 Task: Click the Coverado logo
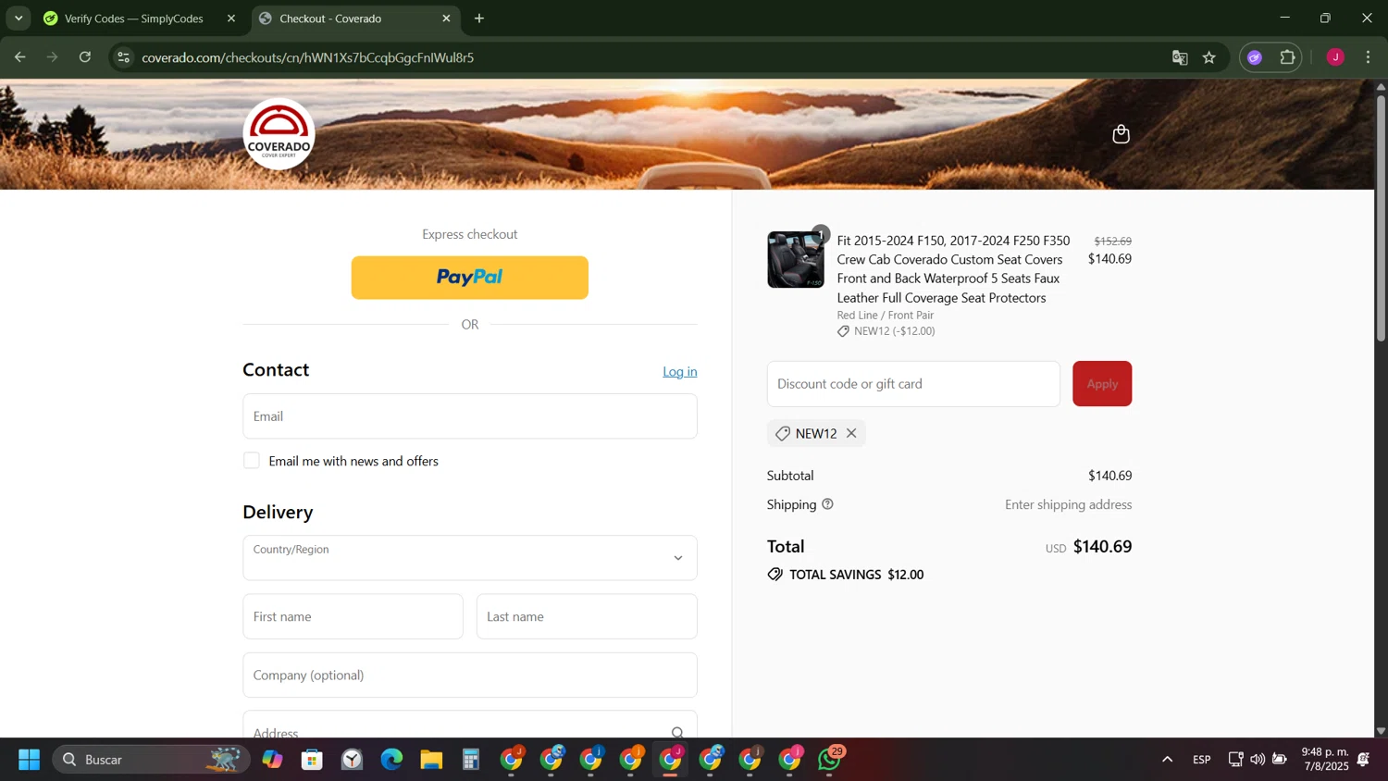[x=279, y=134]
